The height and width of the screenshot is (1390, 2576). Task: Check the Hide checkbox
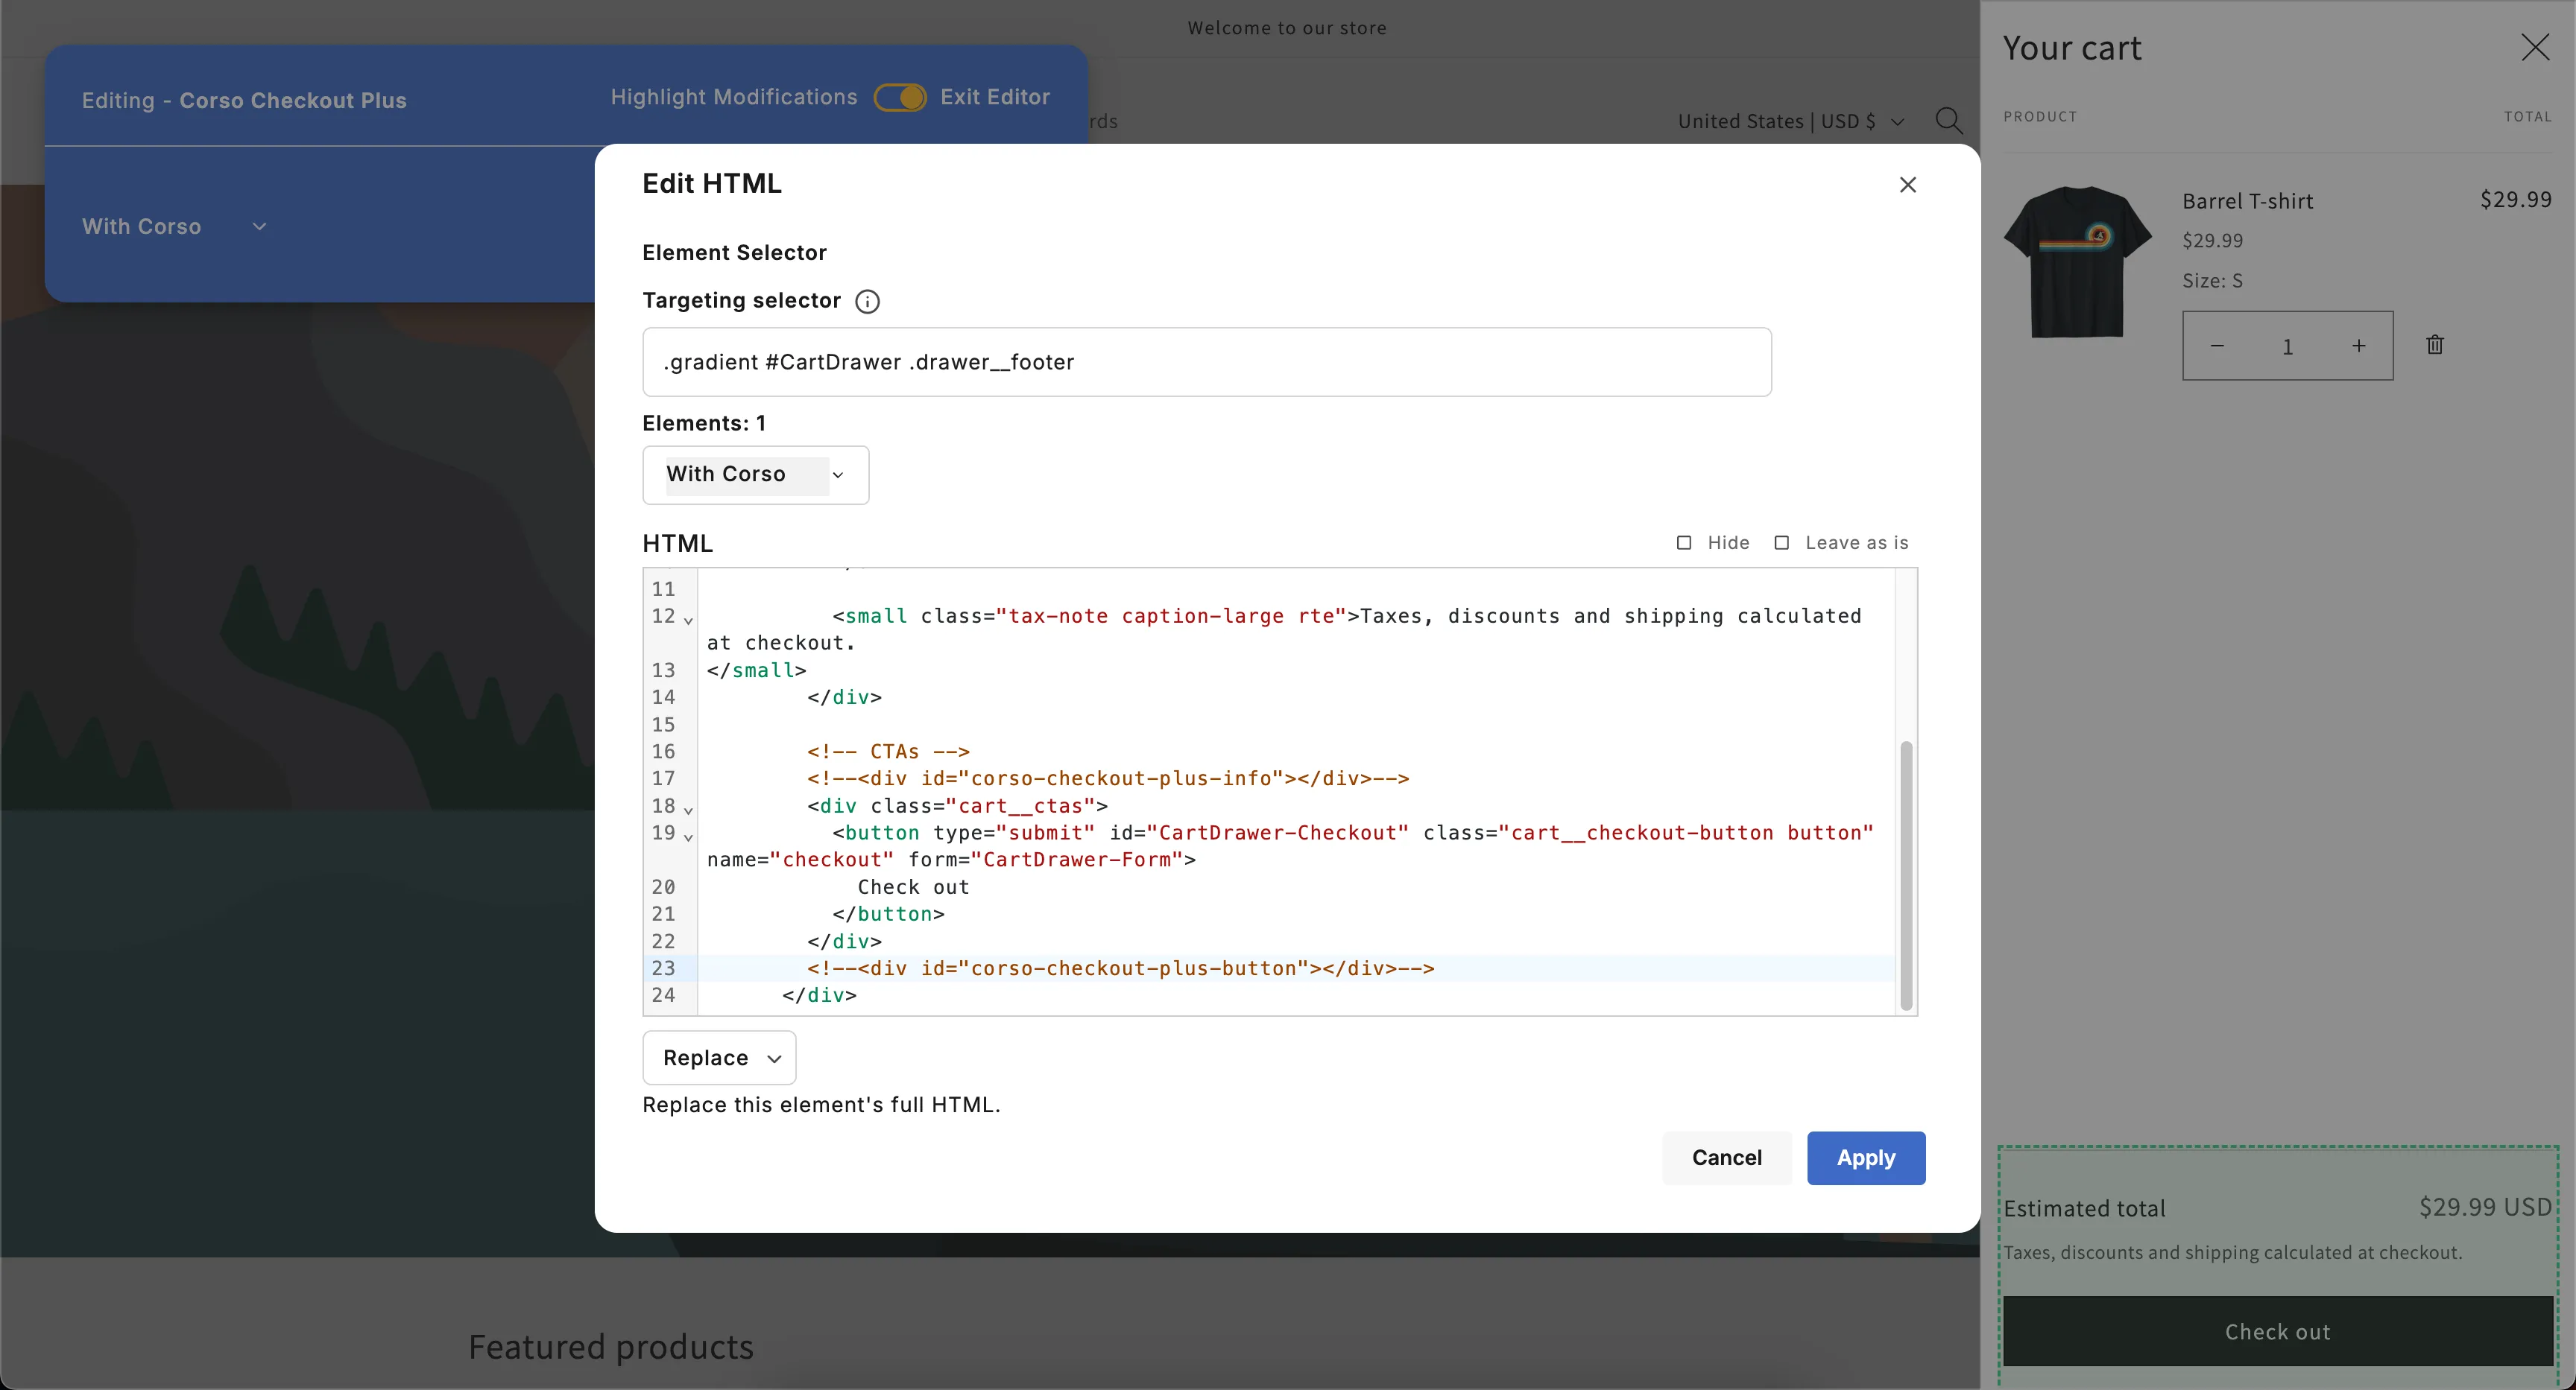[1684, 542]
